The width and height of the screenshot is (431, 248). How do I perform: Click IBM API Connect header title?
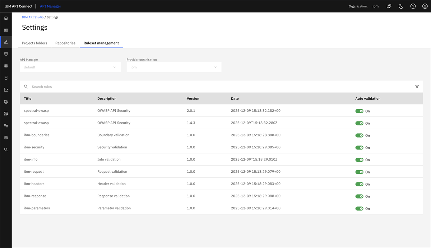18,6
